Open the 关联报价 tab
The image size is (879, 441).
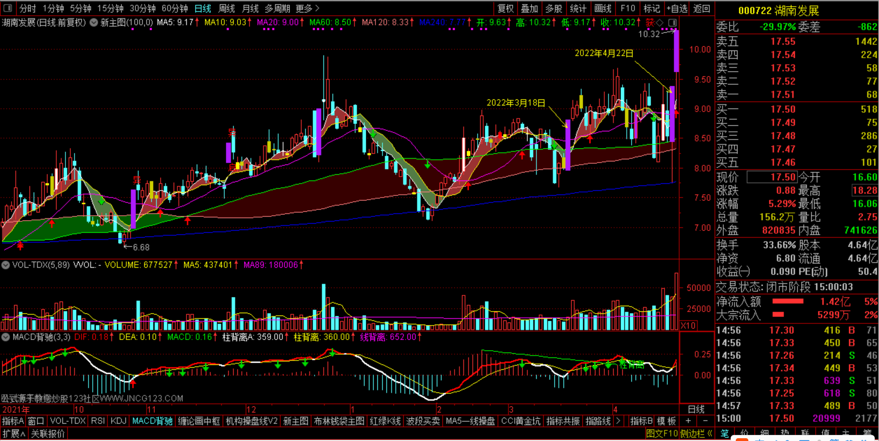coord(48,434)
